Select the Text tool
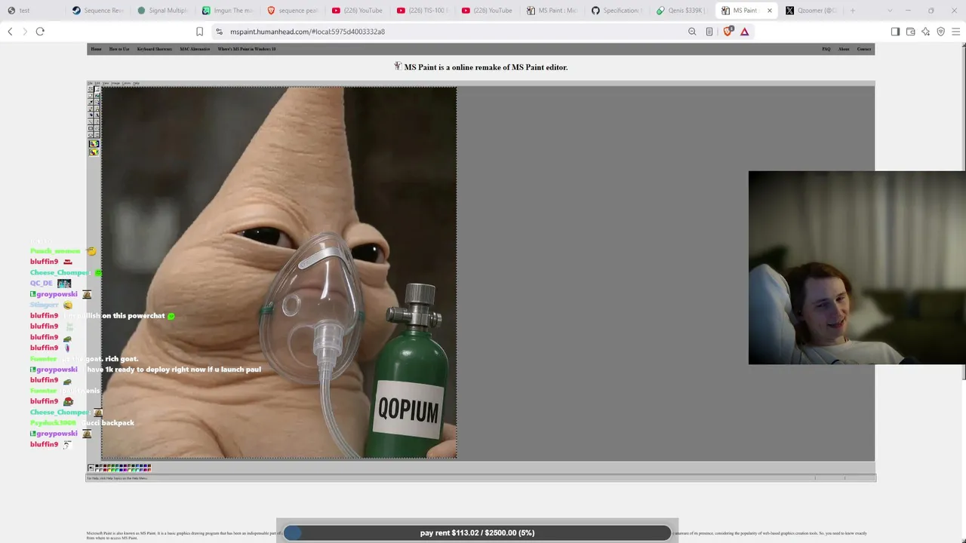Image resolution: width=966 pixels, height=543 pixels. coord(96,114)
